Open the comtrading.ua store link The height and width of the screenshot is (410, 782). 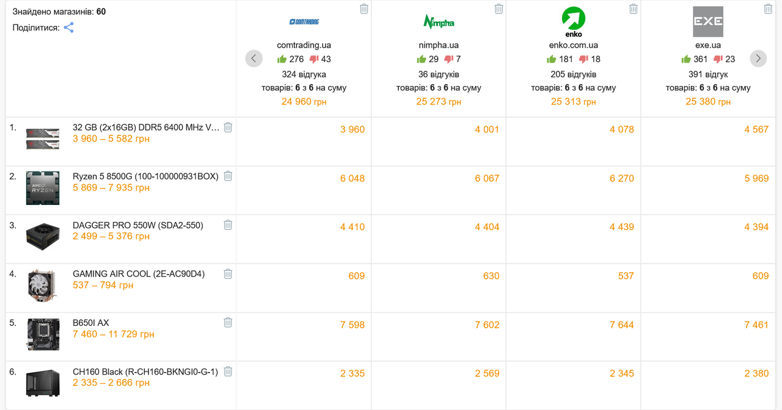coord(304,45)
